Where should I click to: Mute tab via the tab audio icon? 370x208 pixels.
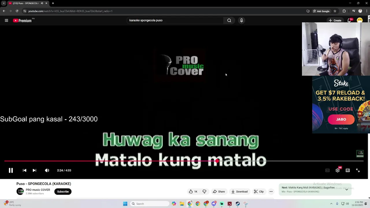pyautogui.click(x=42, y=3)
